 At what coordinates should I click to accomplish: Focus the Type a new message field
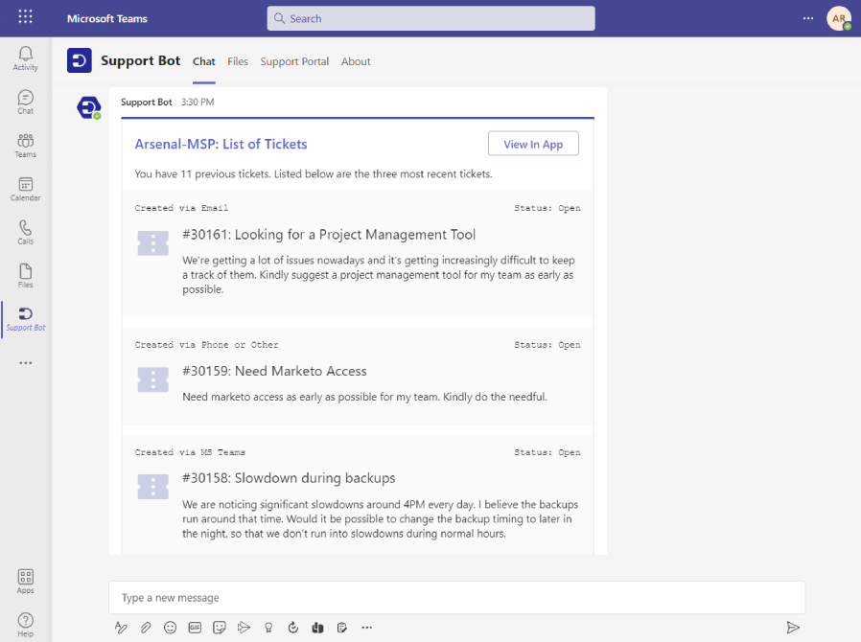click(456, 598)
